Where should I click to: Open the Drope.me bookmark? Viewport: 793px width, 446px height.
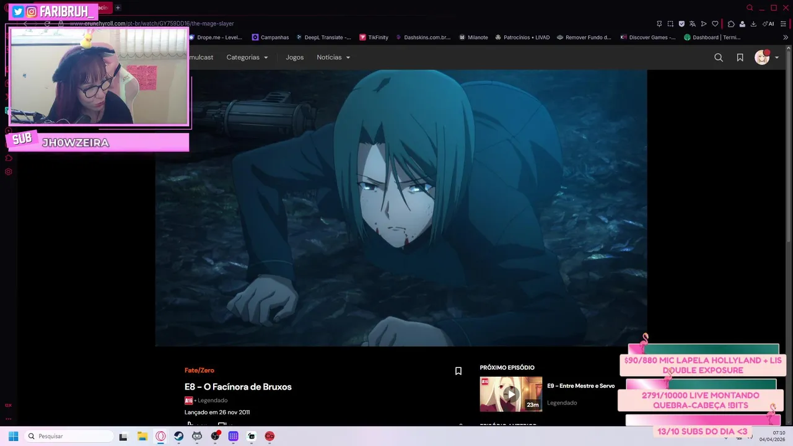pyautogui.click(x=216, y=37)
